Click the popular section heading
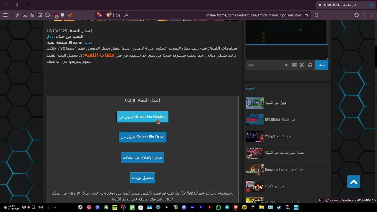Viewport: 377px width, 212px height. (x=250, y=88)
